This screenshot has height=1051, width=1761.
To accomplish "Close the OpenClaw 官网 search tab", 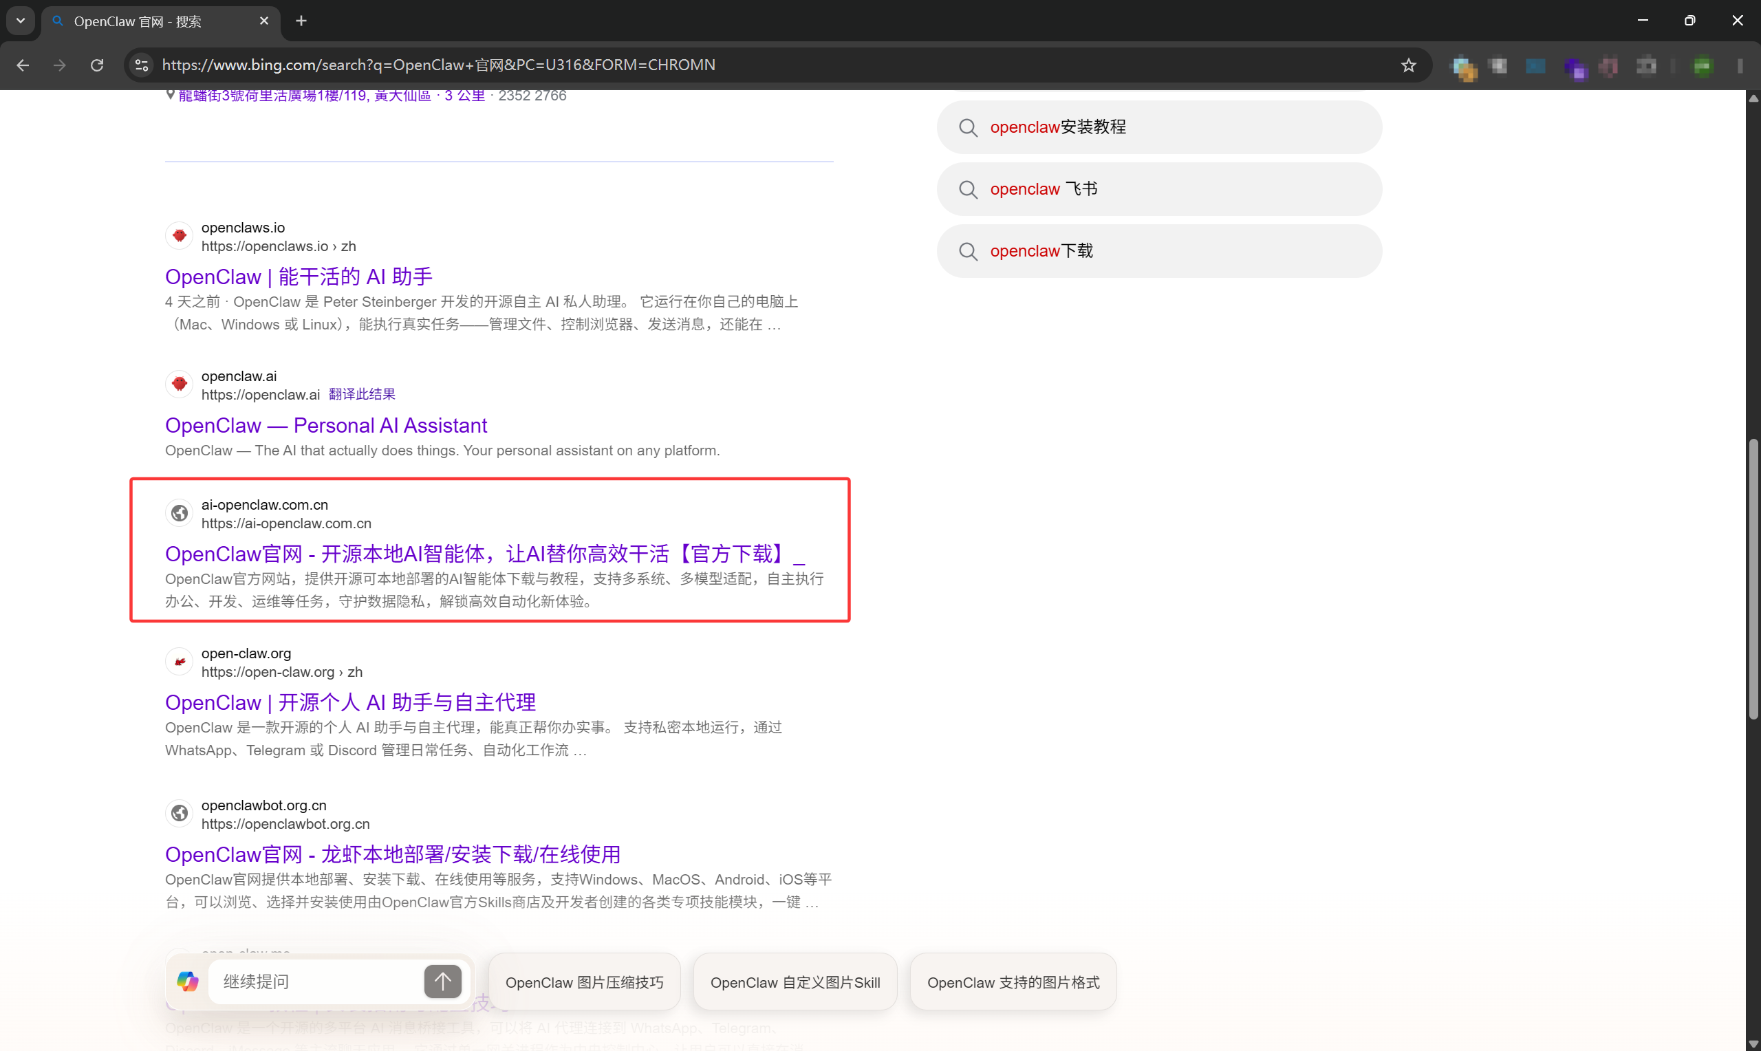I will pos(264,21).
